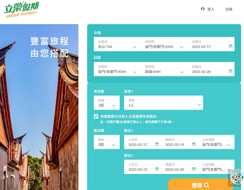Open the departure date calendar picker
This screenshot has width=244, height=190.
click(x=231, y=46)
